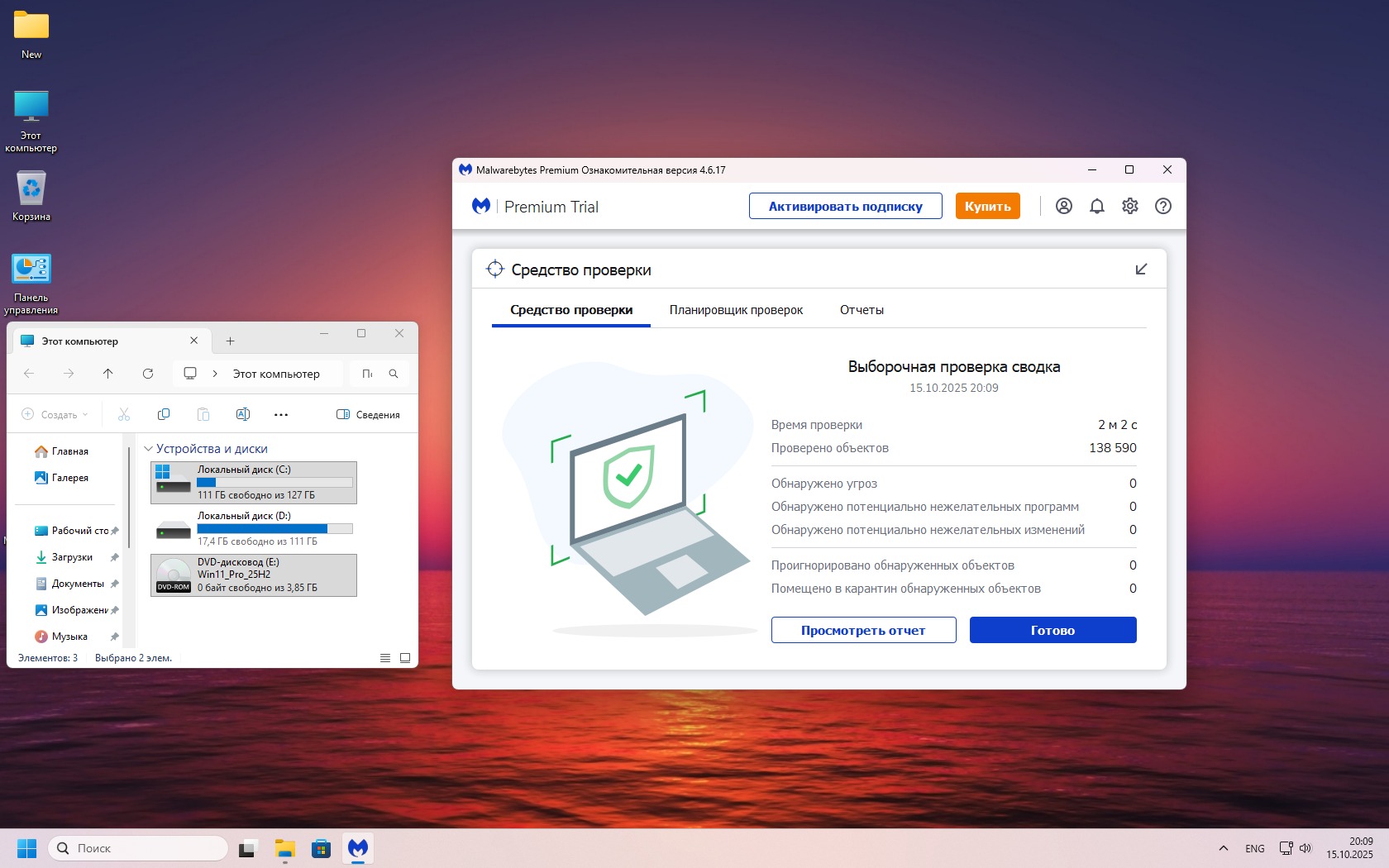Open the Recycle Bin (Корзина) desktop icon
The image size is (1389, 868).
(x=31, y=195)
